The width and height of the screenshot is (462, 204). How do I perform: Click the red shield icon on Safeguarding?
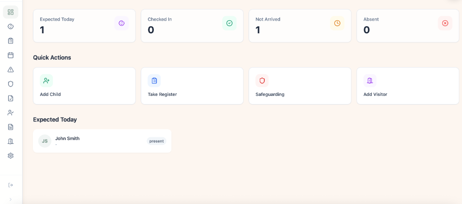tap(262, 81)
